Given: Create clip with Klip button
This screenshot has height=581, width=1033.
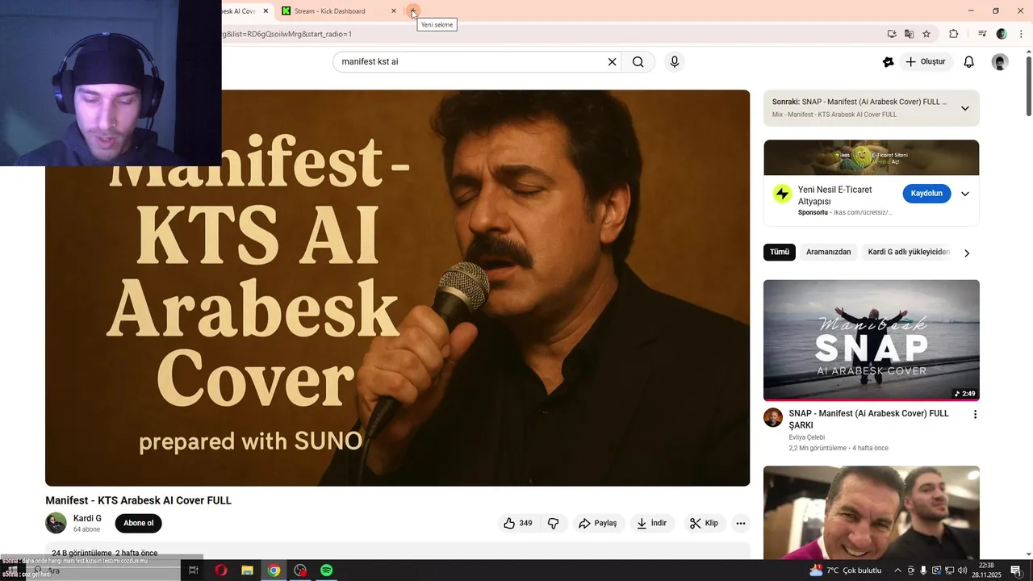Looking at the screenshot, I should pyautogui.click(x=704, y=523).
